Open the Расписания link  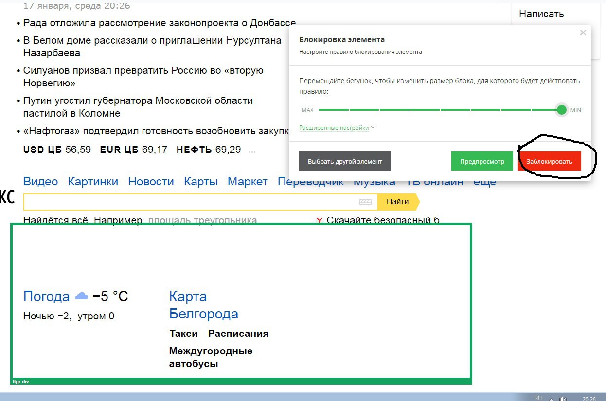(238, 334)
